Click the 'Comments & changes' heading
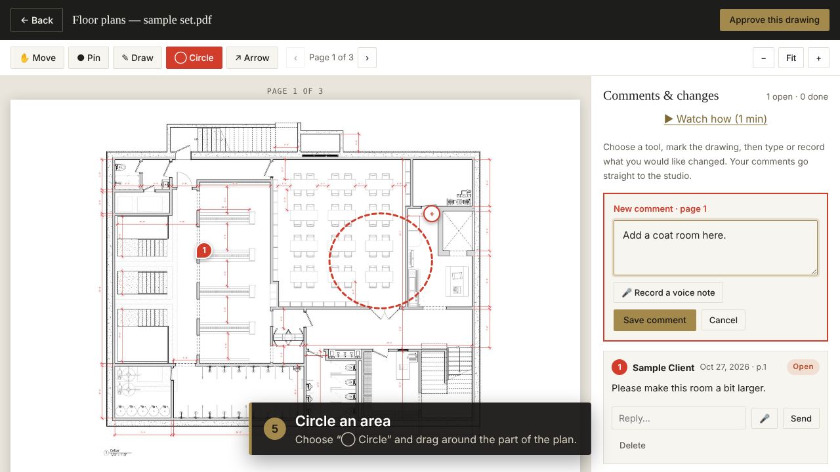The image size is (840, 472). point(661,96)
